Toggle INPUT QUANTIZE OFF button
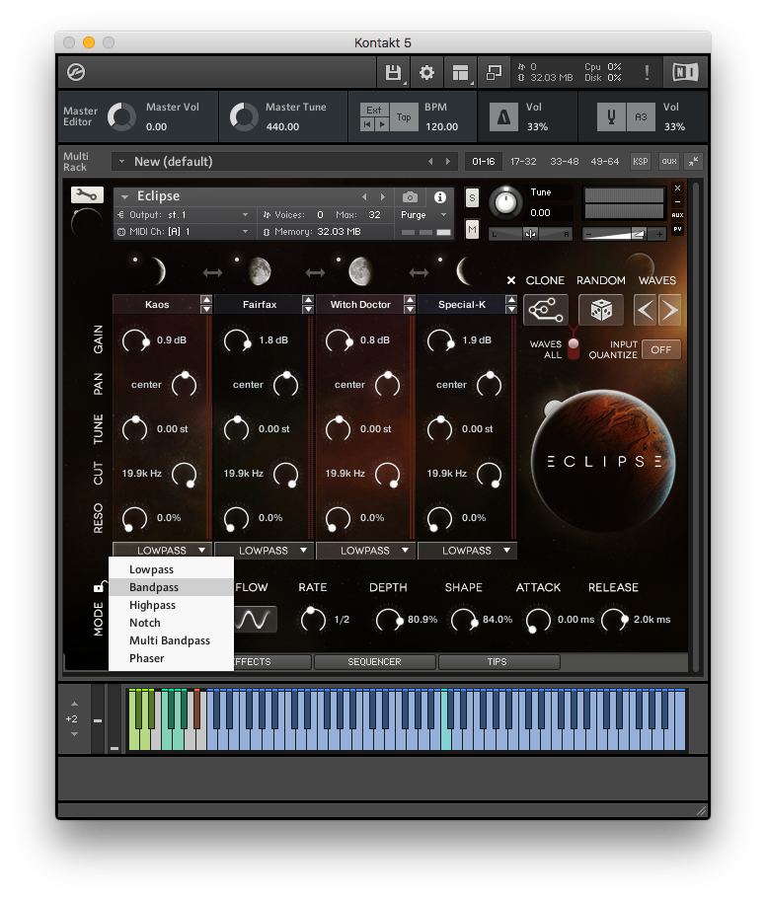The width and height of the screenshot is (766, 899). click(661, 349)
